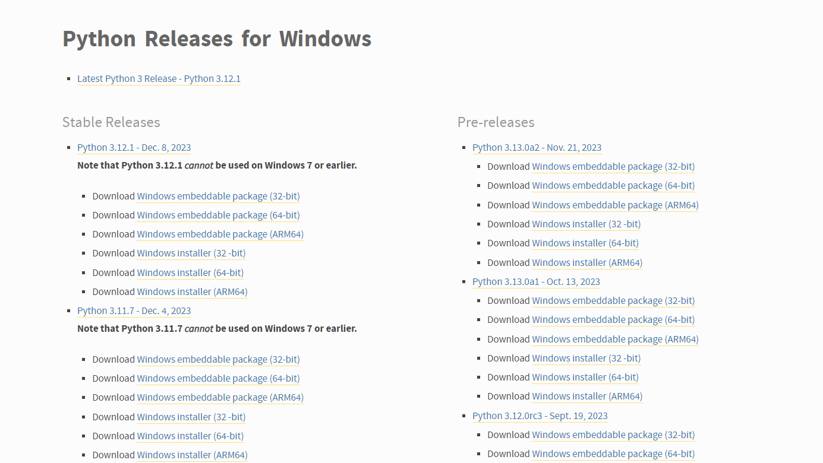Open Python 3.12.0rc3 - Sept. 19, 2023 pre-release

point(540,416)
